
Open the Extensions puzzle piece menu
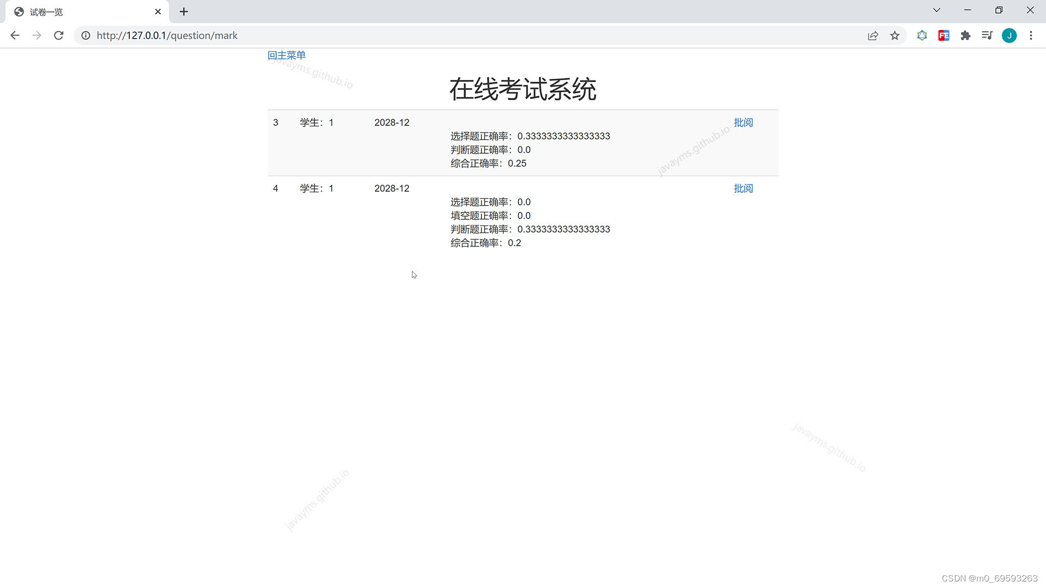(x=965, y=35)
